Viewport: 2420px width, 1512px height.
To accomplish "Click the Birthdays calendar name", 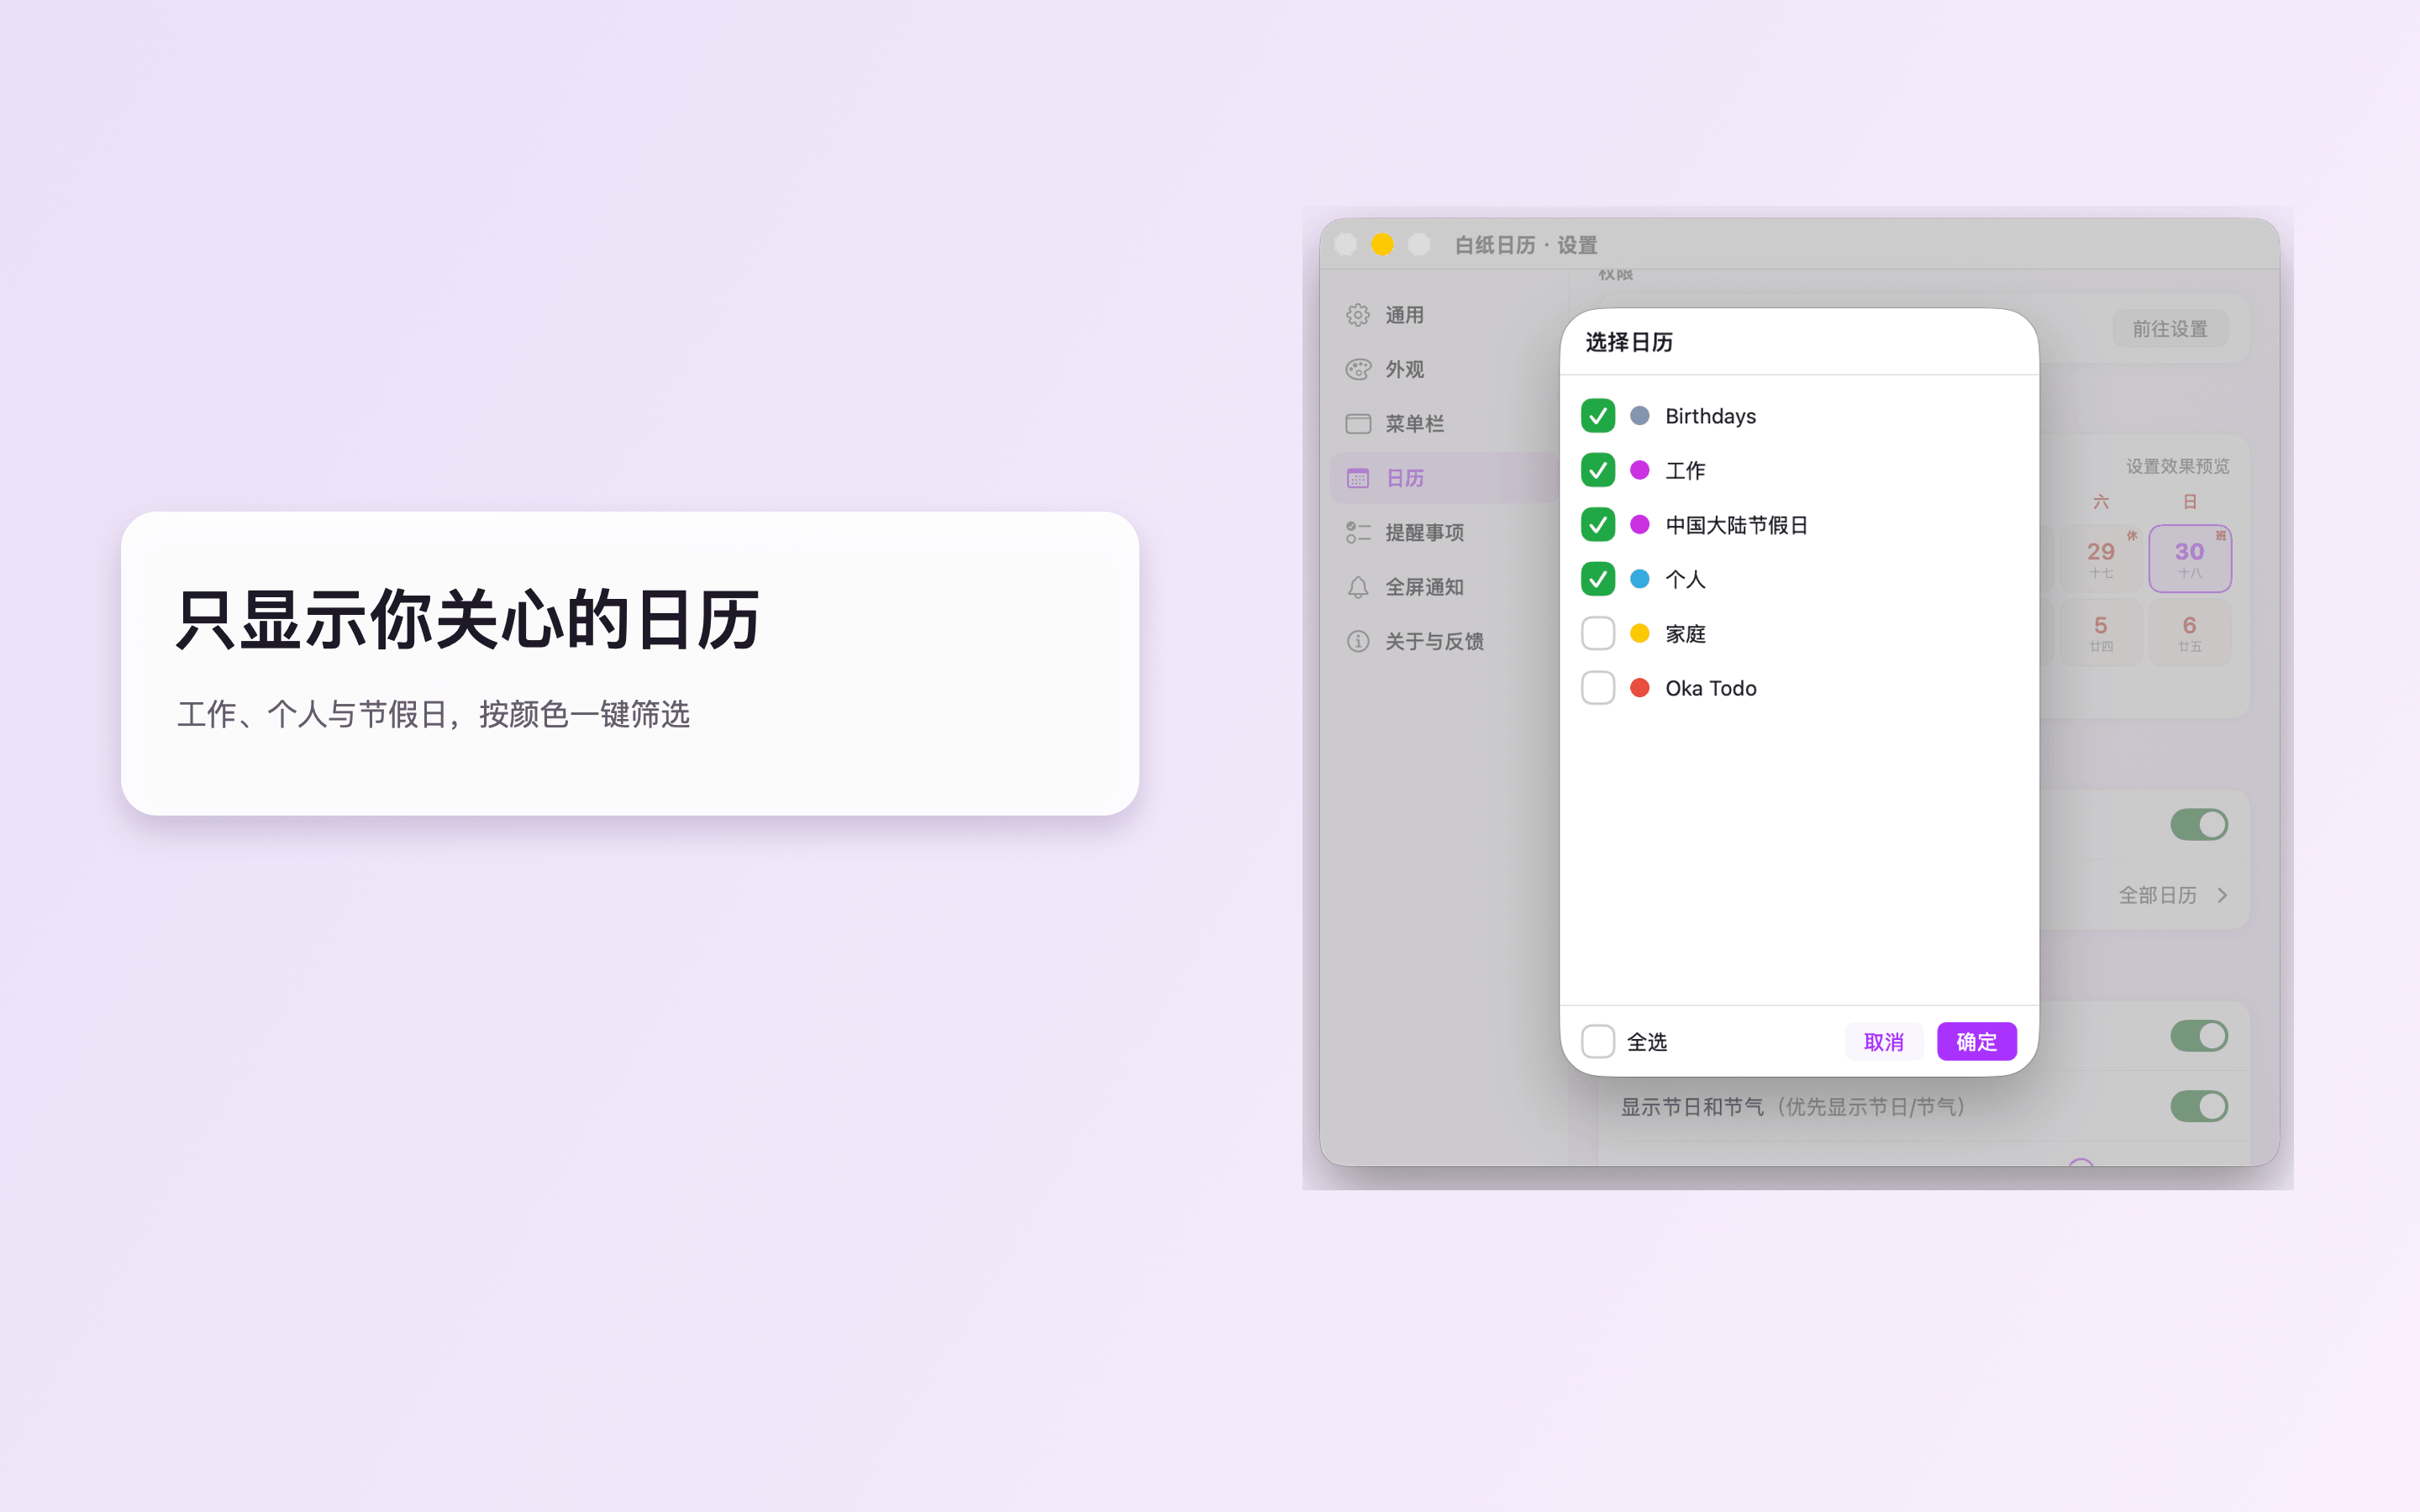I will (x=1710, y=416).
